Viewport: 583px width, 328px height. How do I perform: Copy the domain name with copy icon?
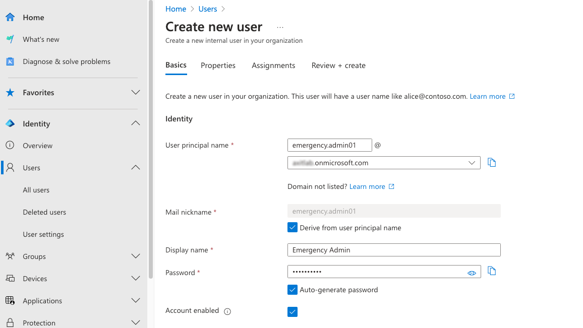coord(492,163)
